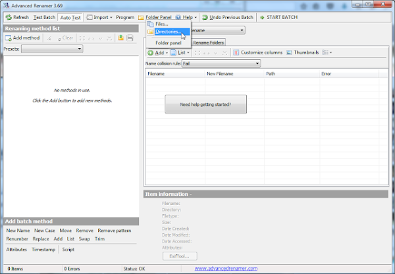Viewport: 395px width, 274px height.
Task: Add a Swap batch method
Action: (x=84, y=239)
